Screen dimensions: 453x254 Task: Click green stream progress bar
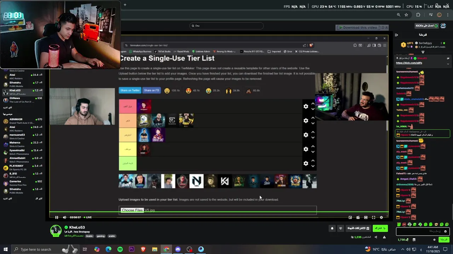point(219,212)
